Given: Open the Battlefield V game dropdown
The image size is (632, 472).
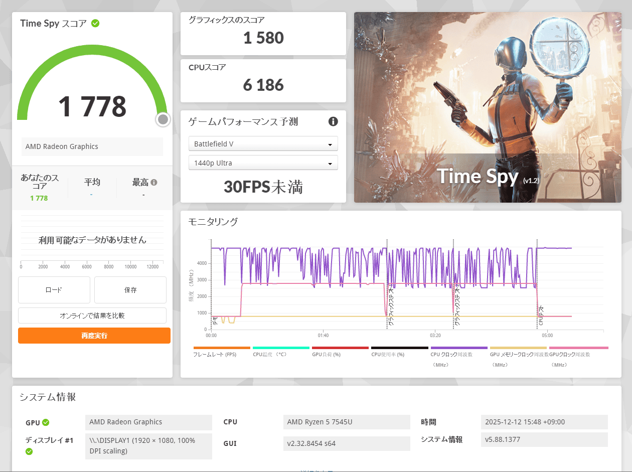Looking at the screenshot, I should coord(263,144).
